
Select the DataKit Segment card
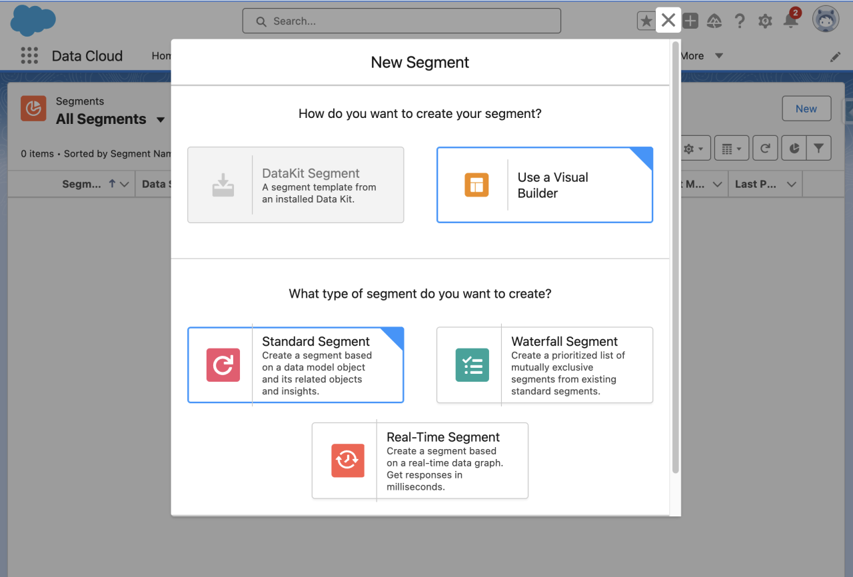click(296, 185)
